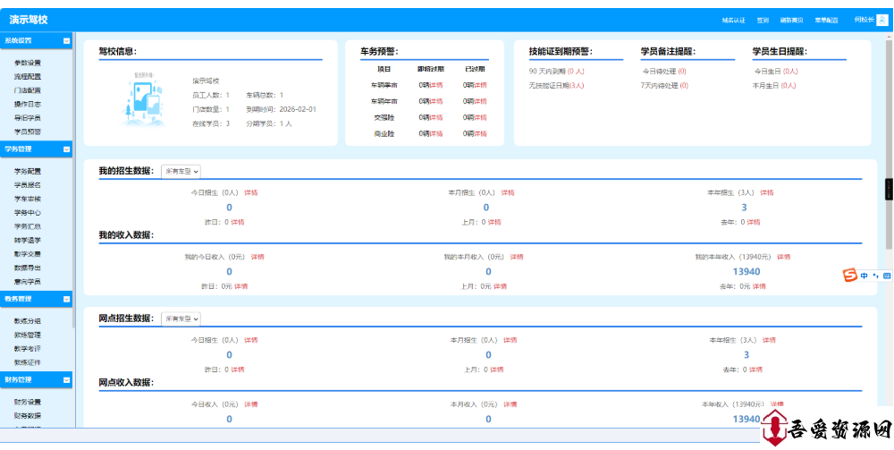
Task: Open 所有车型 dropdown in 网点招生数据
Action: point(181,318)
